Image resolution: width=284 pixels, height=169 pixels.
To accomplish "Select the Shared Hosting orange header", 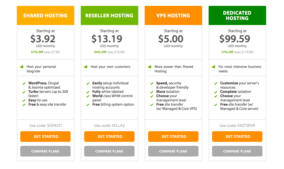I will coord(46,15).
